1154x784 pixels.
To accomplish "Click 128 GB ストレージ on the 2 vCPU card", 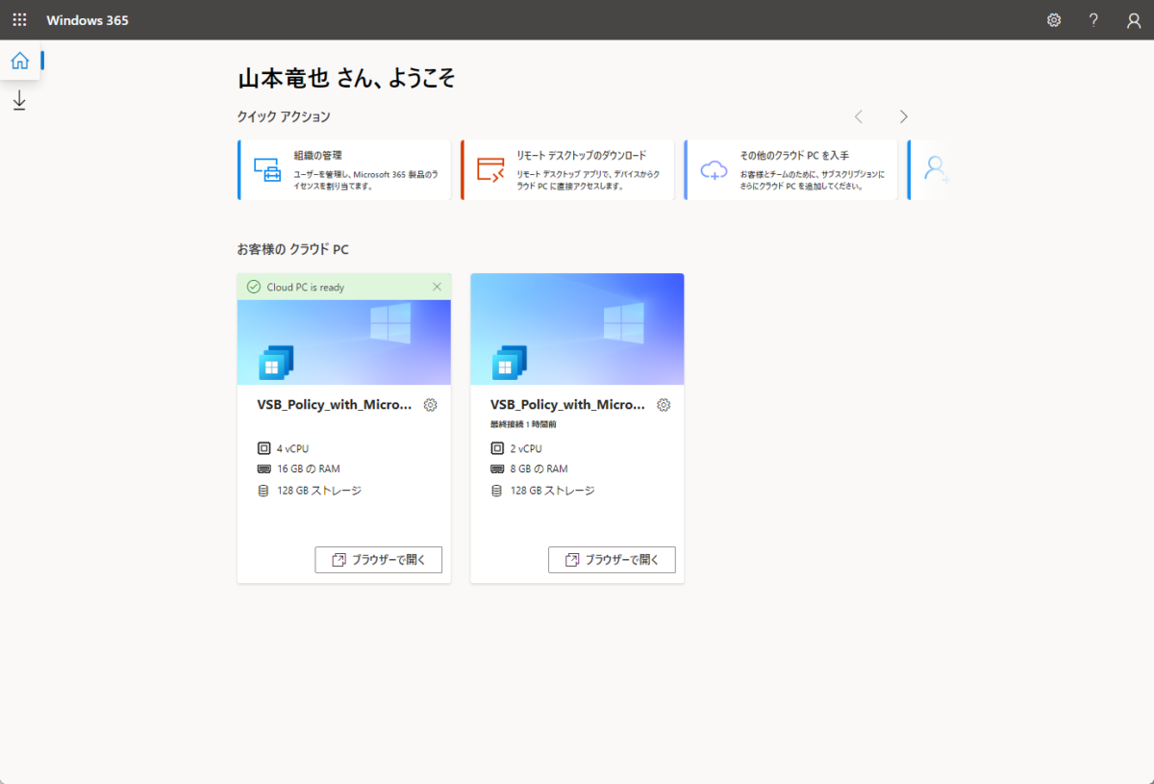I will coord(552,491).
